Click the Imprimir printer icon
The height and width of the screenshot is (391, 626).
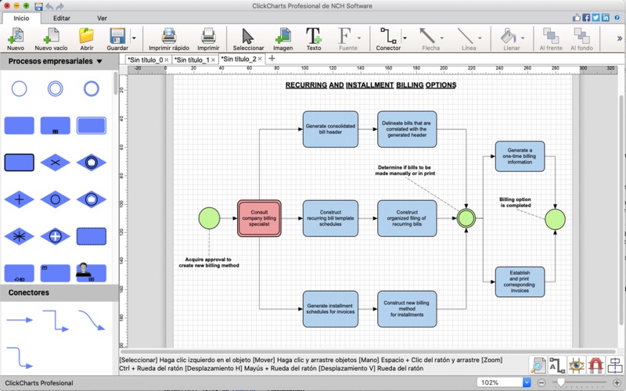208,38
